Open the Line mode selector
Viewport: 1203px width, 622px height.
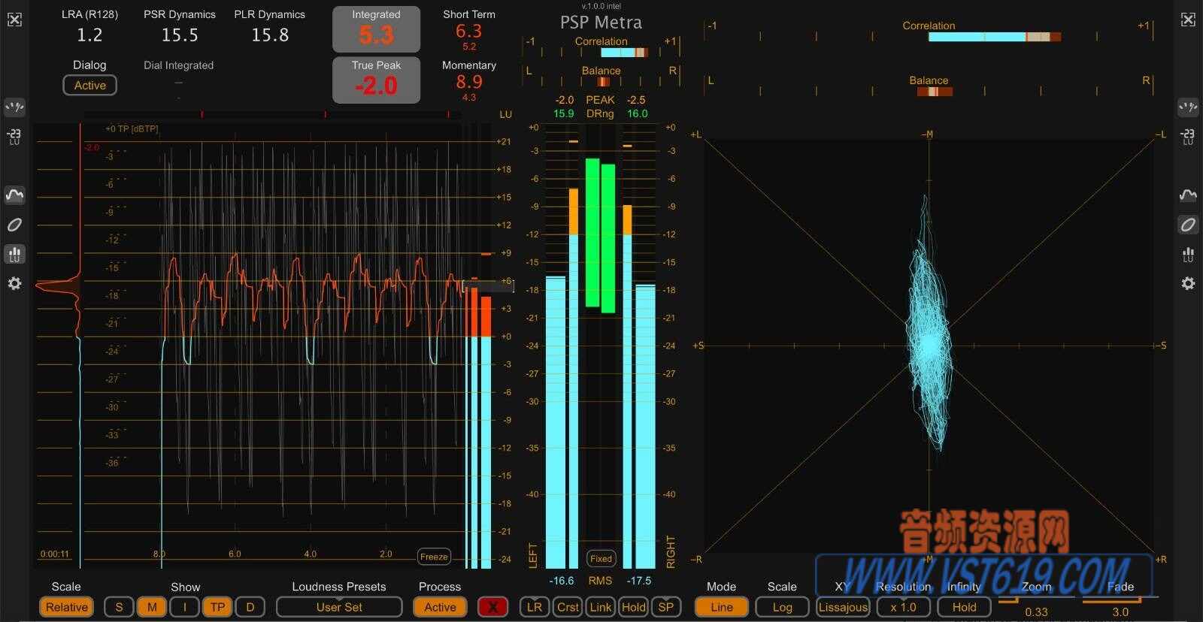pos(721,607)
